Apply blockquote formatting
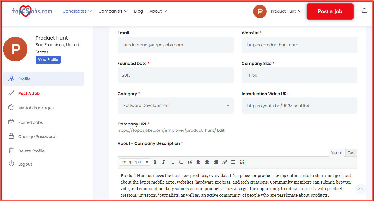Screen dimensions: 374x201 190,162
